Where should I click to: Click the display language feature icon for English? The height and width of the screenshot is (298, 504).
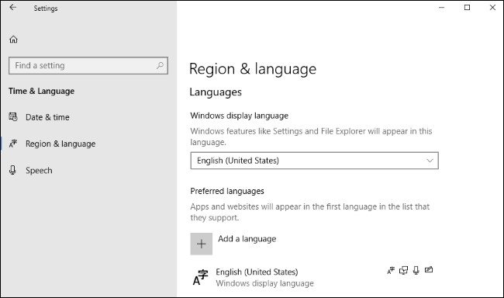tap(391, 271)
